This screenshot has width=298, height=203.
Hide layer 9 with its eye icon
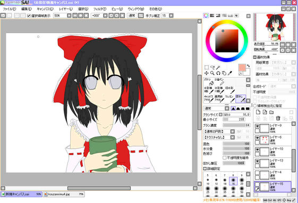tap(257, 126)
